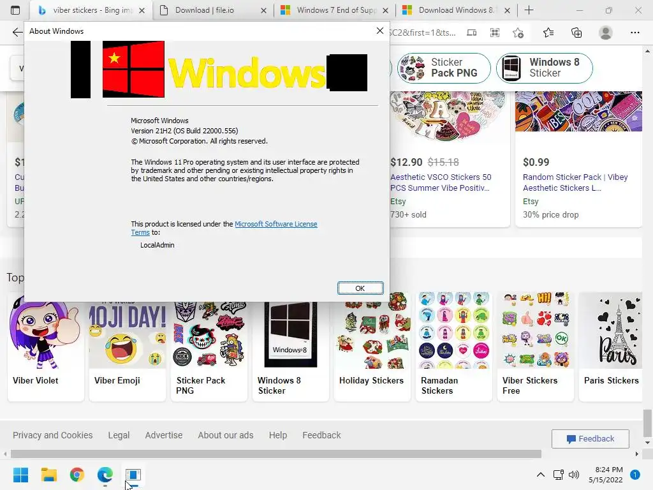
Task: Open Microsoft Edge taskbar icon
Action: [105, 475]
